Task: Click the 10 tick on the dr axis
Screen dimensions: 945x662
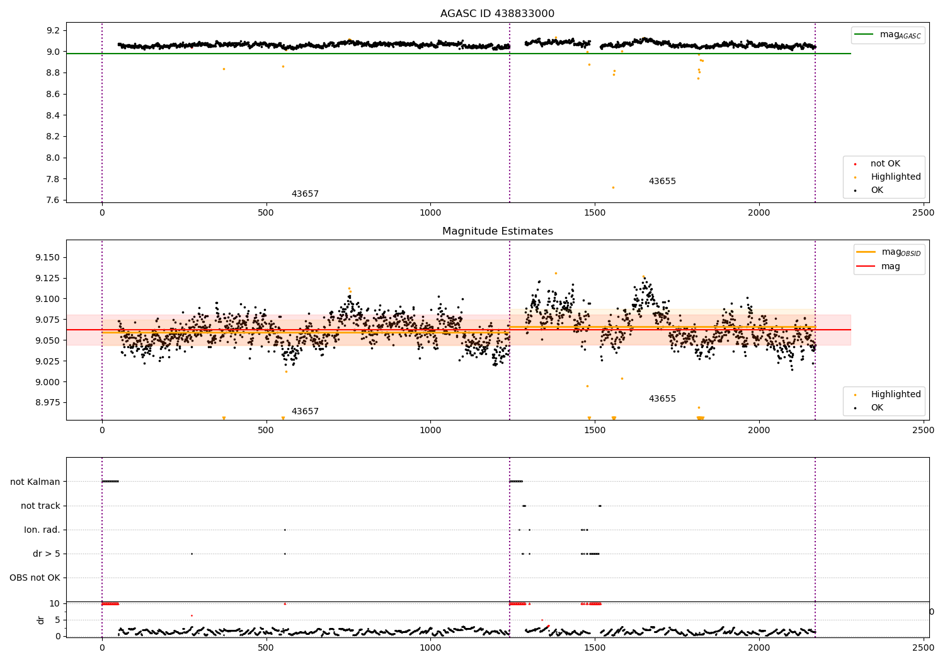Action: pos(55,604)
